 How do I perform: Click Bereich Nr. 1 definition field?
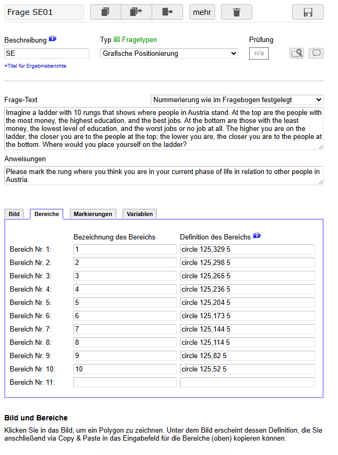point(247,249)
